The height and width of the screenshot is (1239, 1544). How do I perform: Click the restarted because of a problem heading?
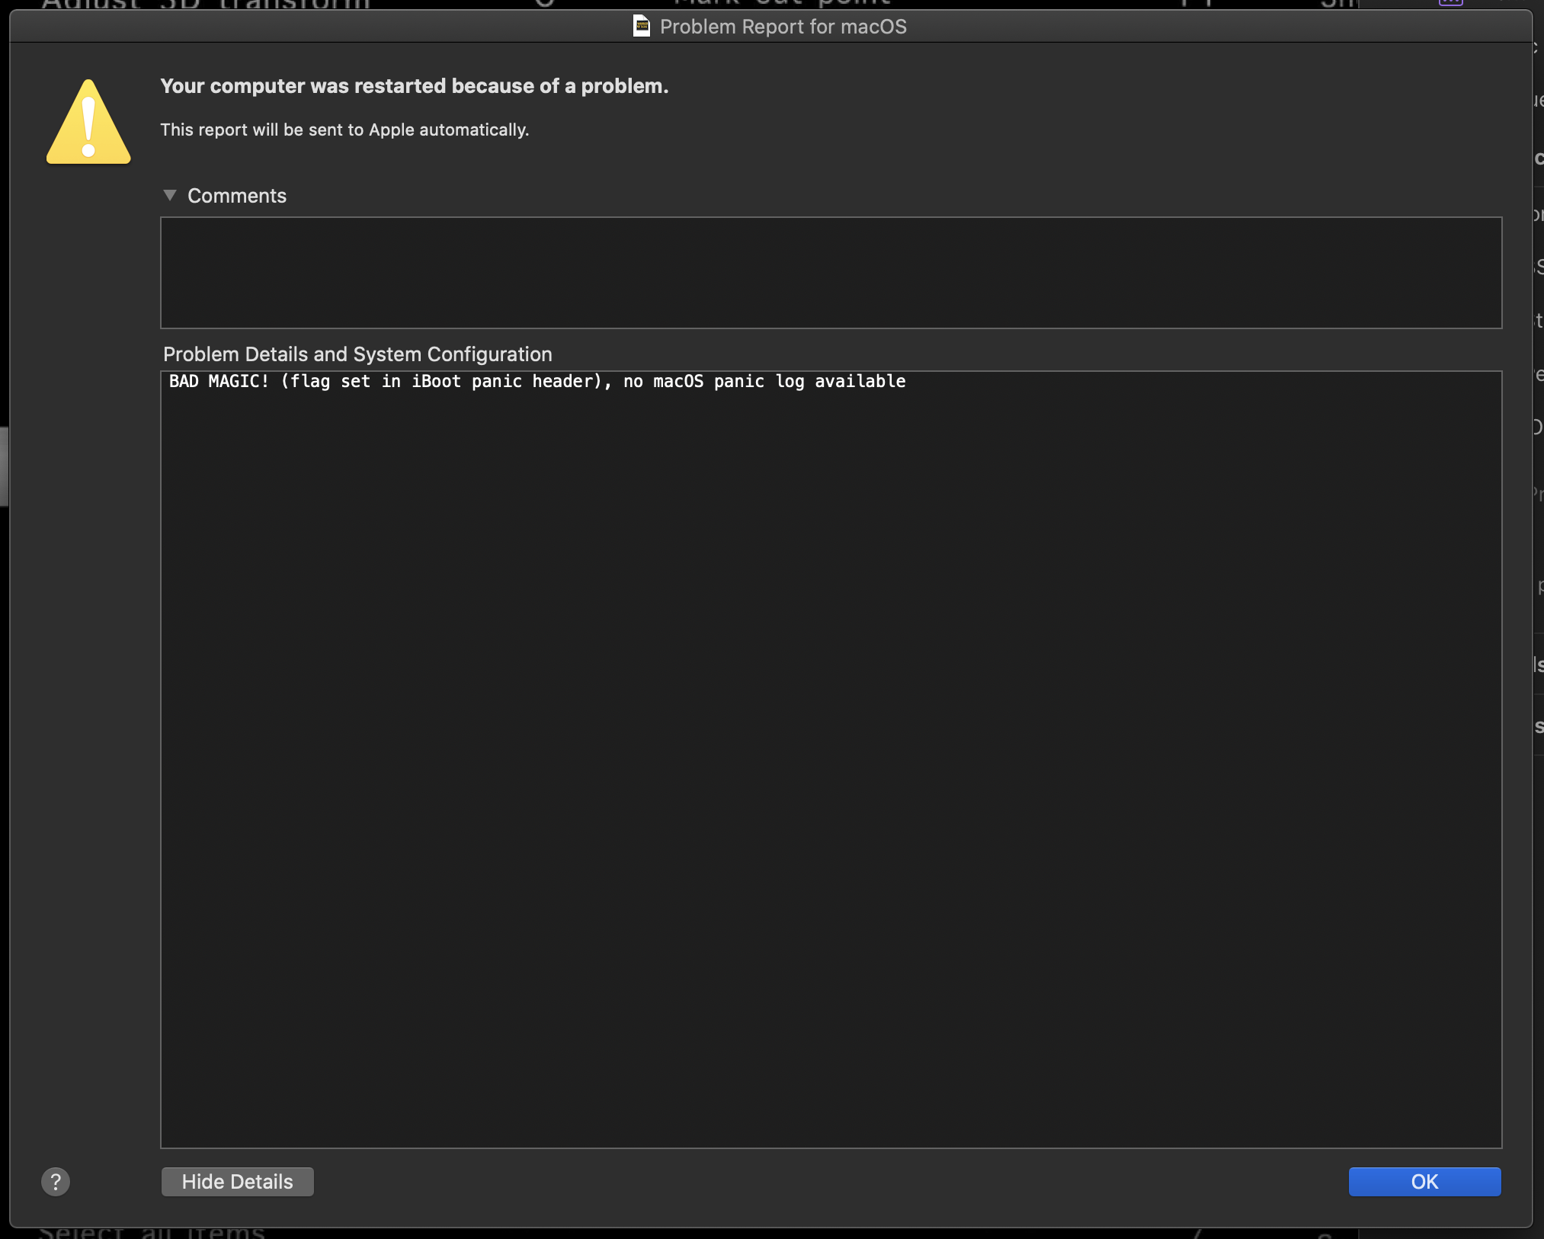[x=414, y=86]
